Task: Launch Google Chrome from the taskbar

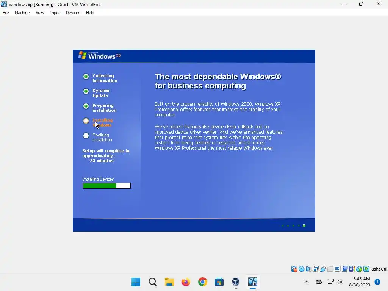Action: pos(202,282)
